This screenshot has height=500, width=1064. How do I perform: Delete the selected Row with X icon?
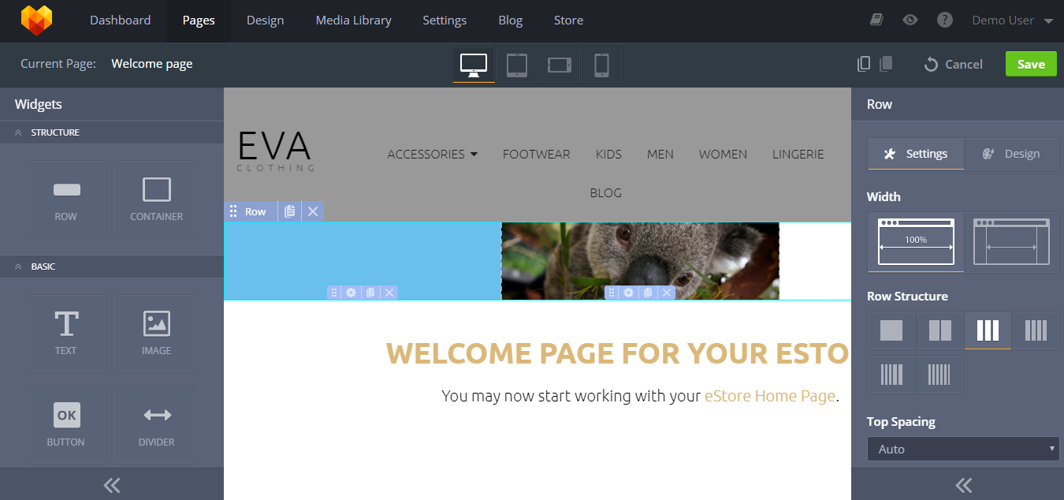click(313, 211)
